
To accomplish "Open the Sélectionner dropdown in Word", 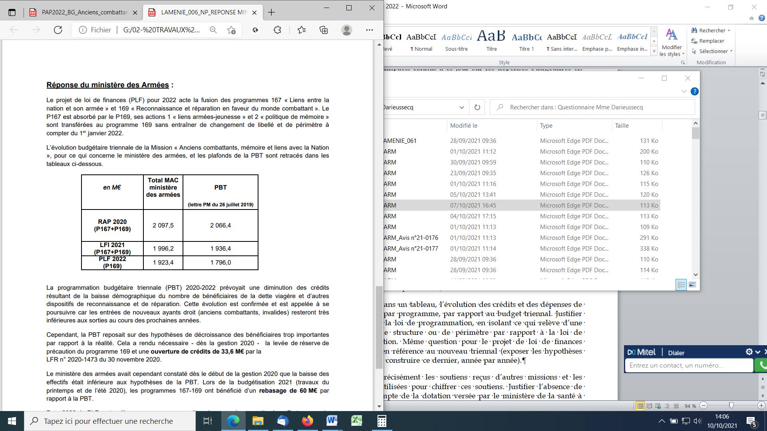I will pyautogui.click(x=713, y=51).
